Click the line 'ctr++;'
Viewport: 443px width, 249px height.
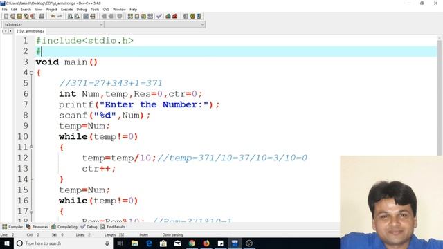click(x=99, y=169)
